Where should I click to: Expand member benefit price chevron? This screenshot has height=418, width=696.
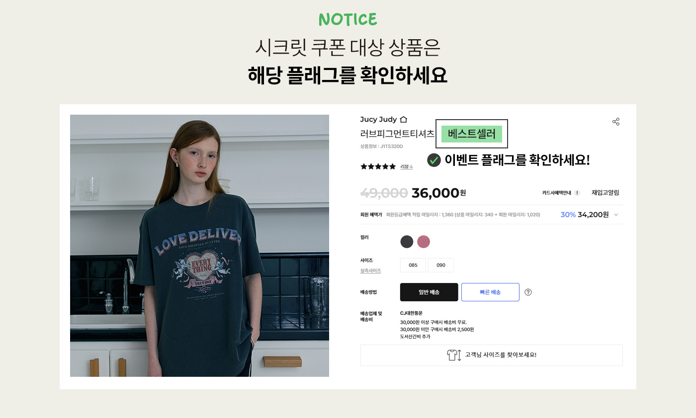[x=616, y=214]
